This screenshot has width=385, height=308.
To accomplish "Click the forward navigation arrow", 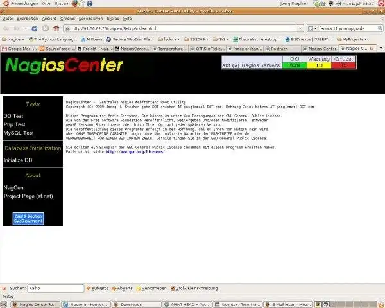I will (x=17, y=28).
